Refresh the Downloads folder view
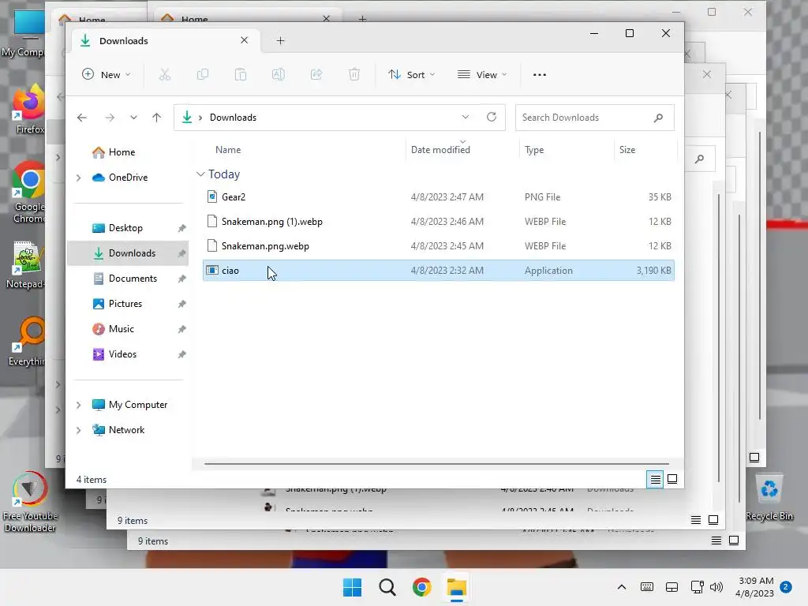This screenshot has height=606, width=808. coord(492,117)
